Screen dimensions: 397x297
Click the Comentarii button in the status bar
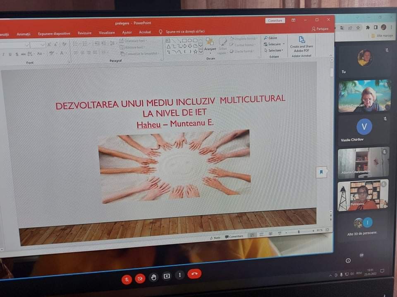(234, 237)
